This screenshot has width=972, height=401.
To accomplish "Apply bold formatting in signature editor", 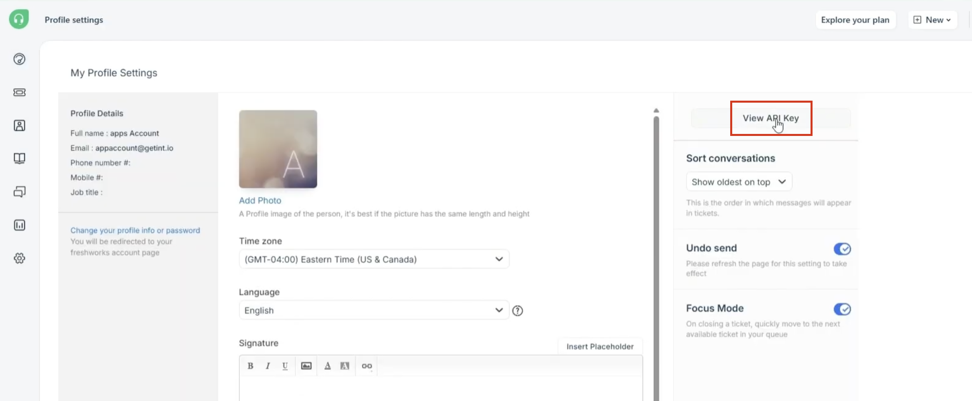I will click(250, 366).
